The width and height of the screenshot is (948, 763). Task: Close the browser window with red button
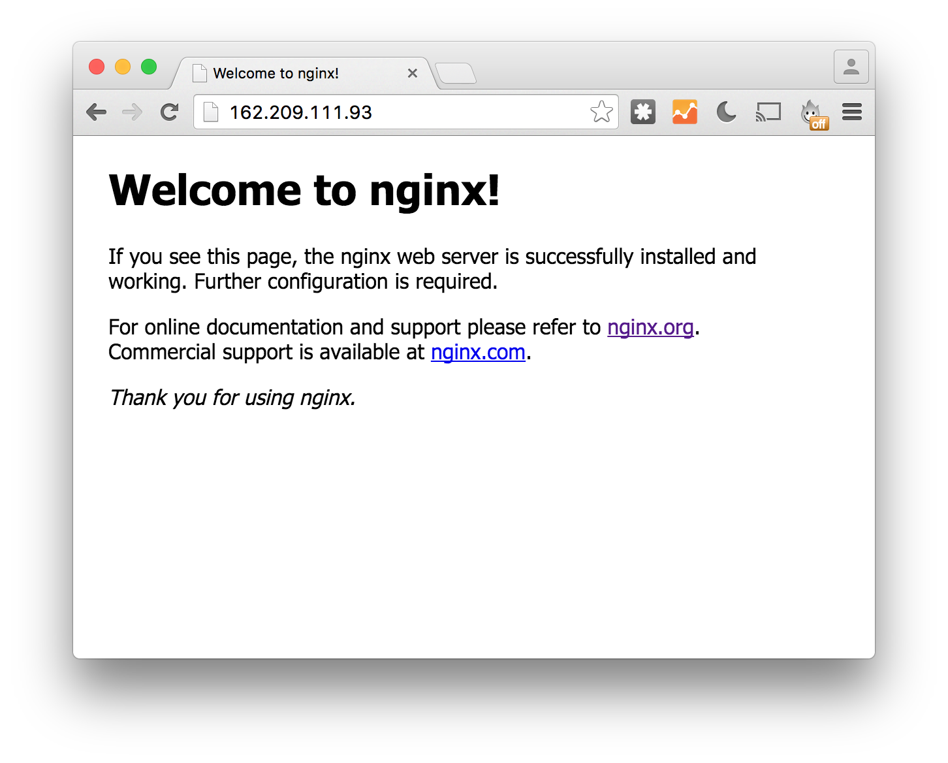[x=97, y=67]
